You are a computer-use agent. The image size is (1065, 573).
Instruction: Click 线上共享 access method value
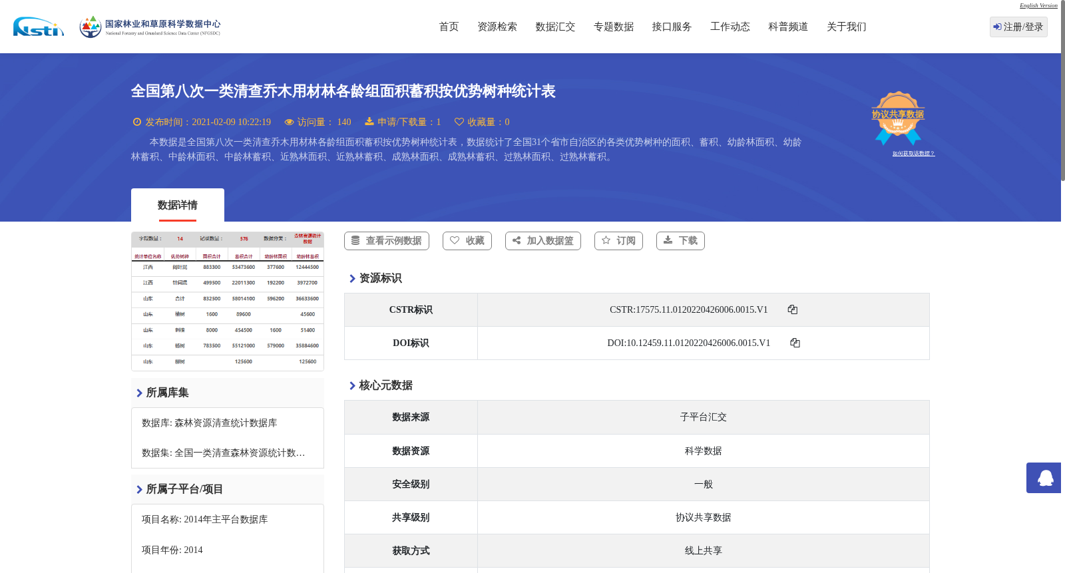click(x=704, y=551)
